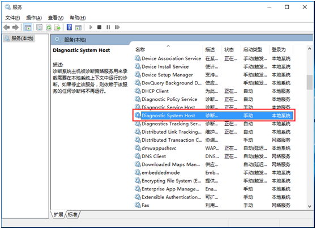Toggle the show/hide action pane icon
The image size is (316, 229).
tap(78, 27)
